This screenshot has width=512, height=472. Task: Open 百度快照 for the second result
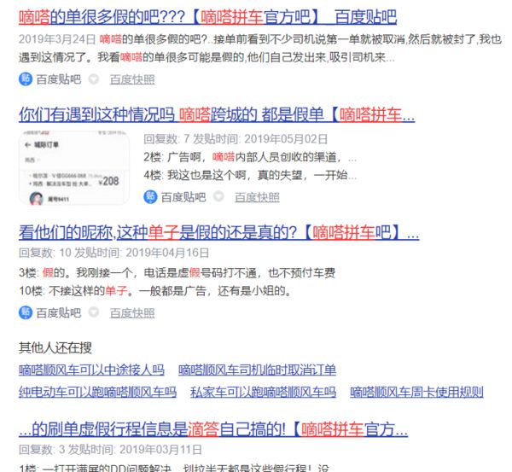[257, 196]
